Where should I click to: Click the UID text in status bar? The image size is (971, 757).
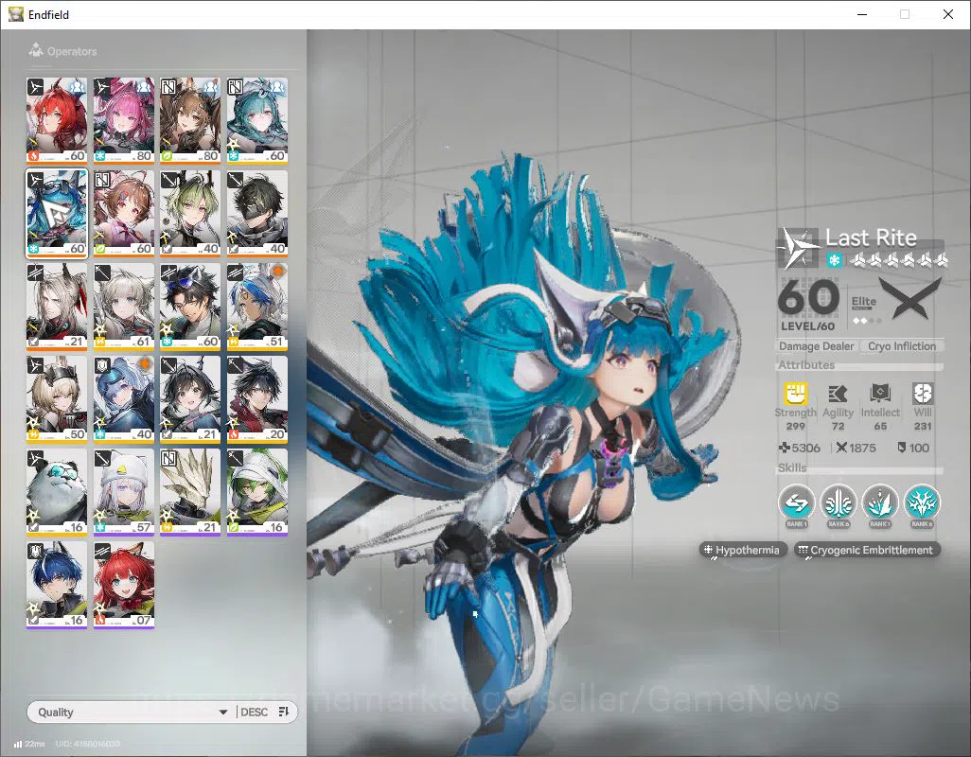[x=87, y=744]
